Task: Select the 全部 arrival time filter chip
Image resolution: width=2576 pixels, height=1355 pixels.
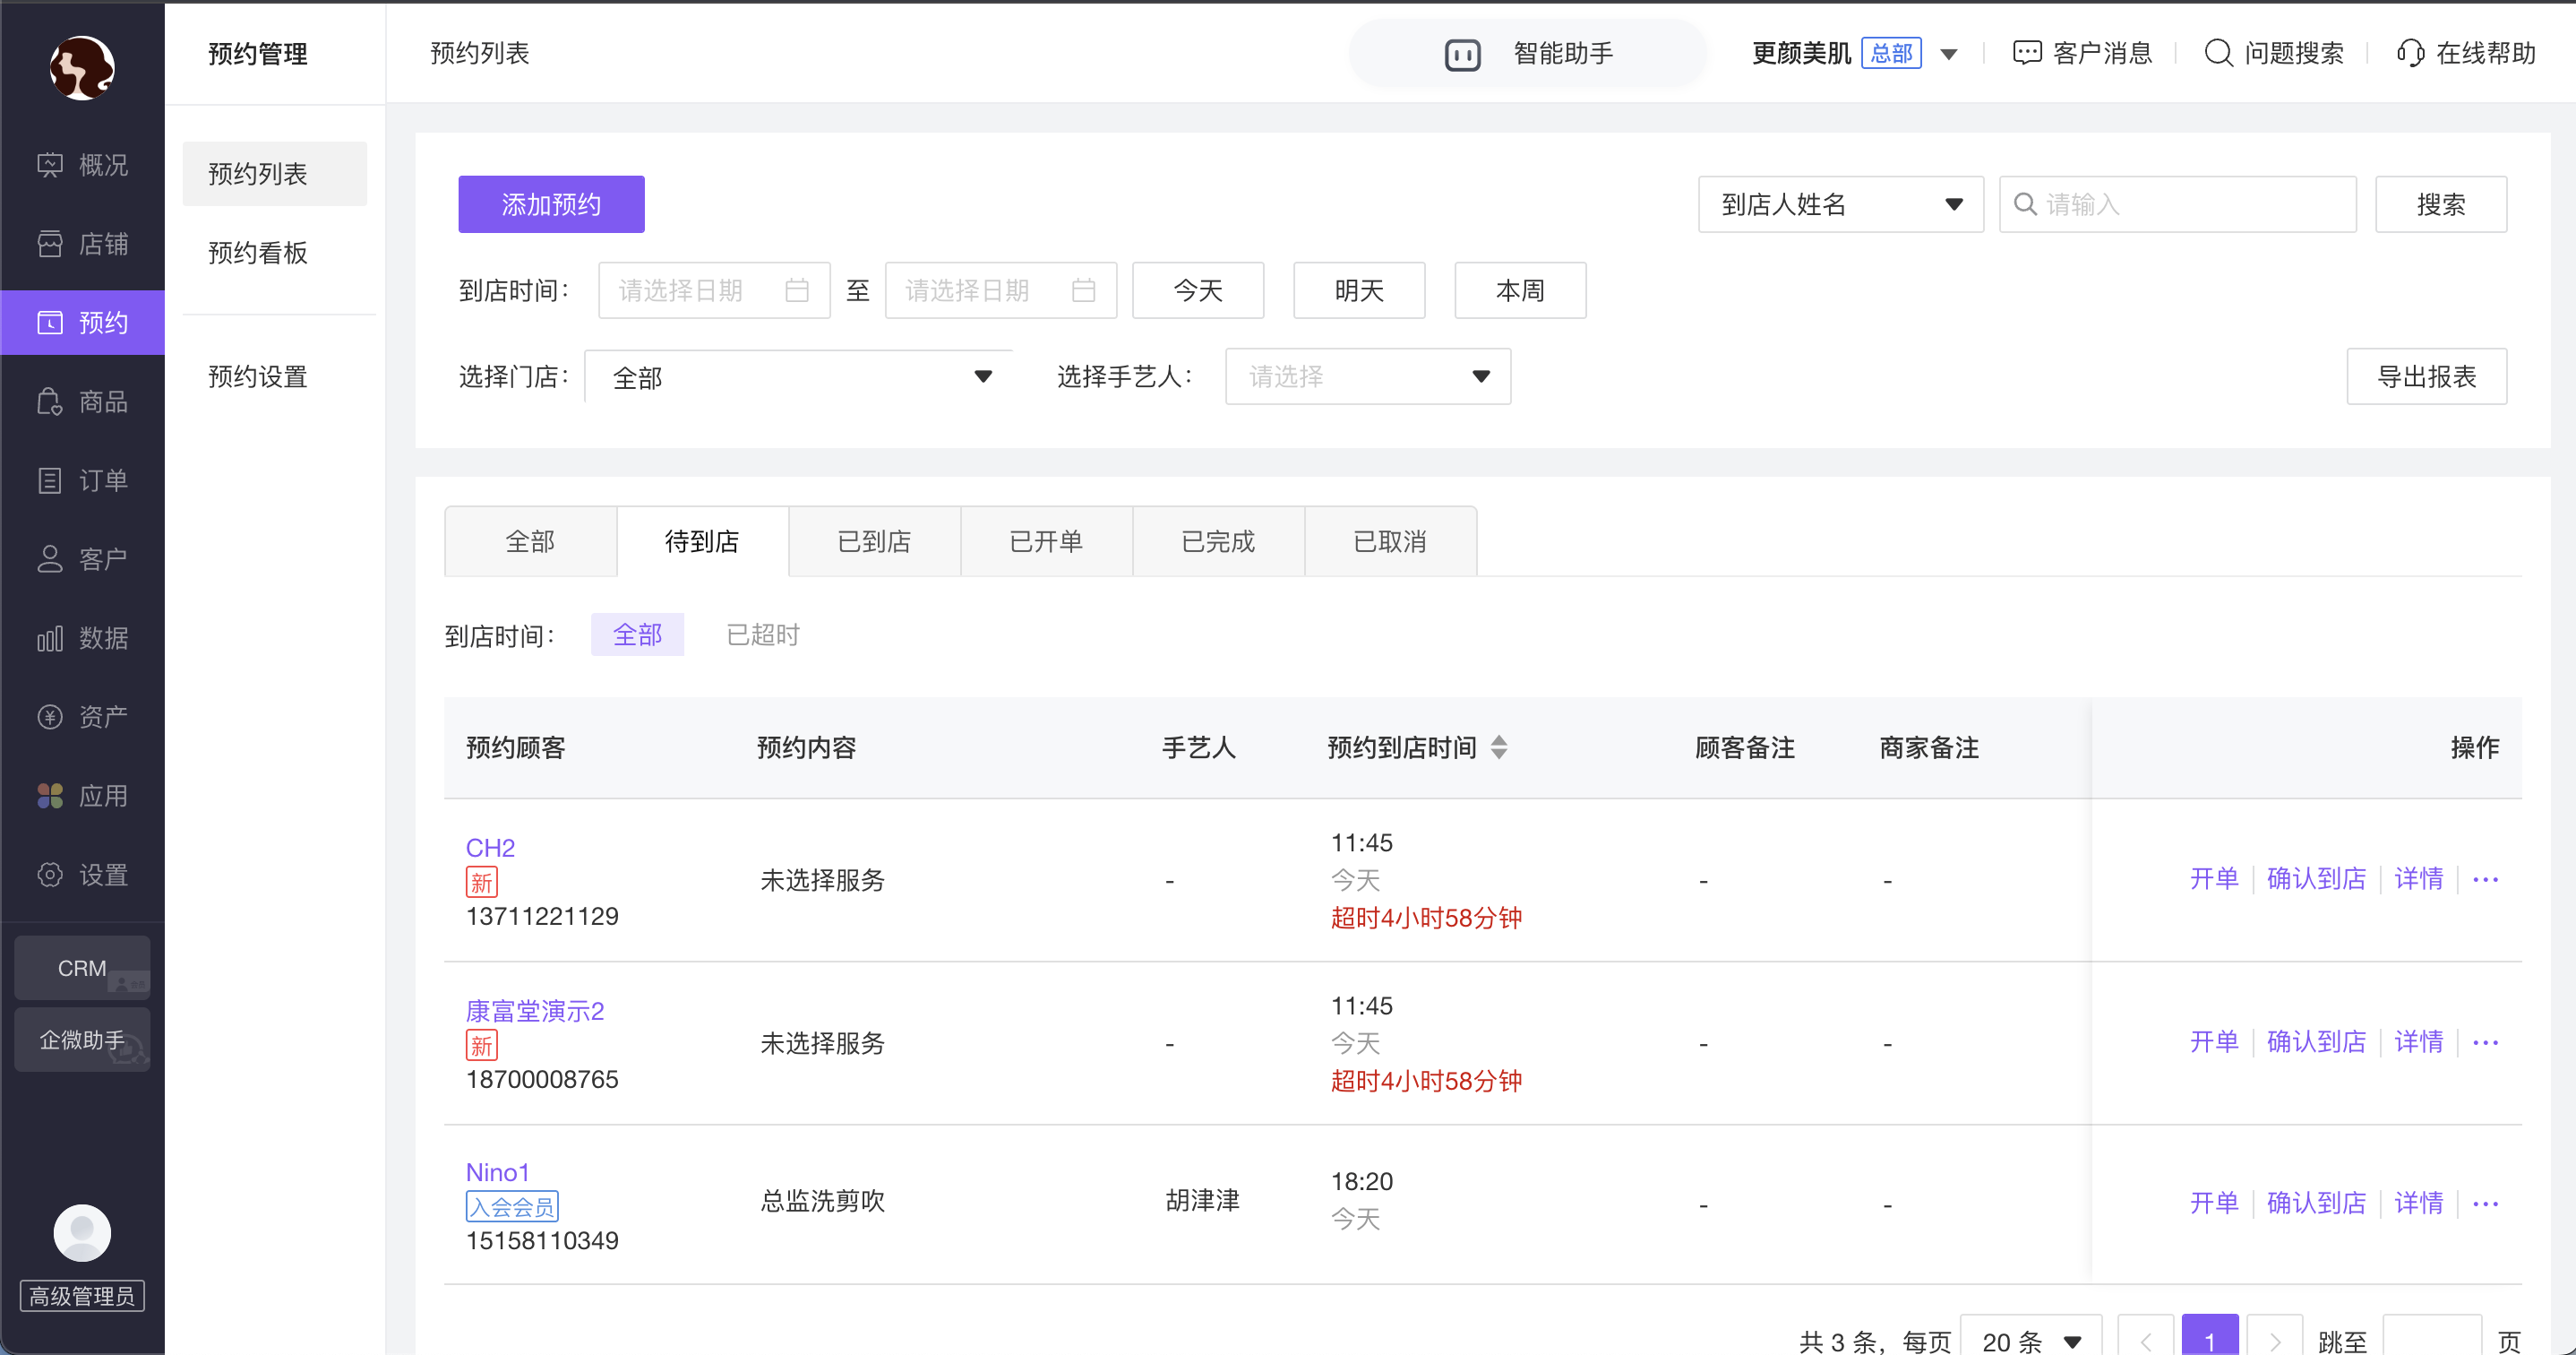Action: [x=637, y=634]
